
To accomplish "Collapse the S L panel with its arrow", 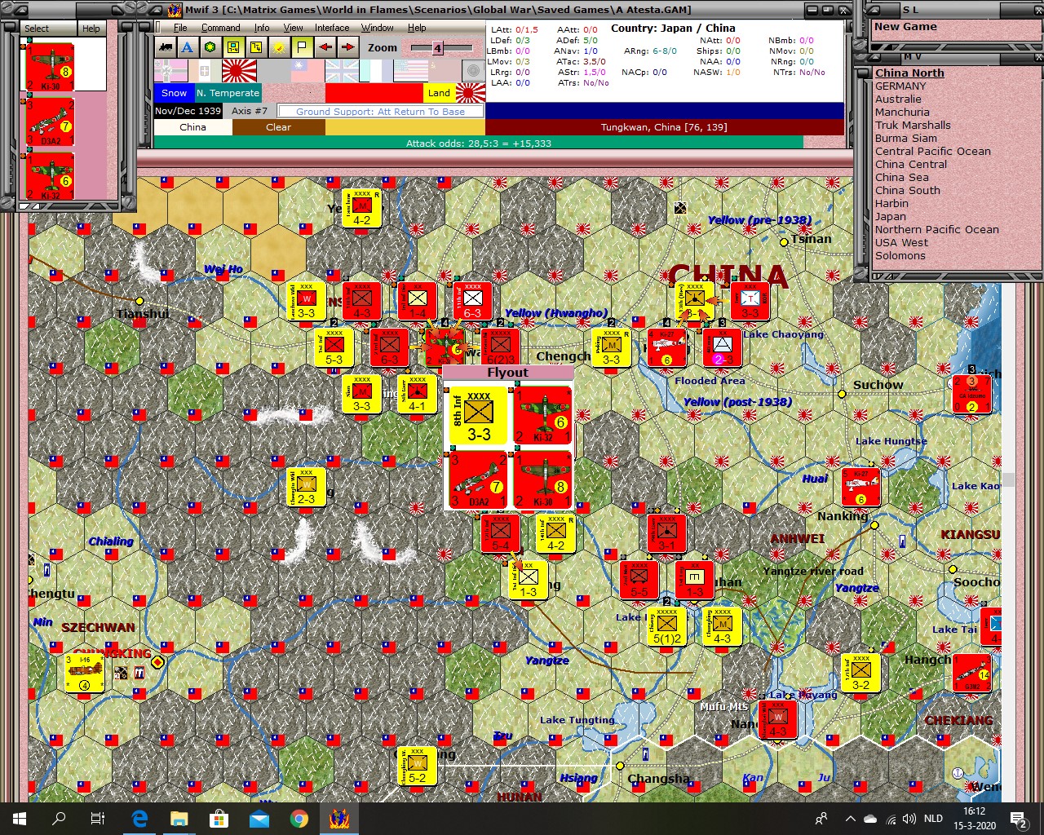I will pyautogui.click(x=874, y=10).
